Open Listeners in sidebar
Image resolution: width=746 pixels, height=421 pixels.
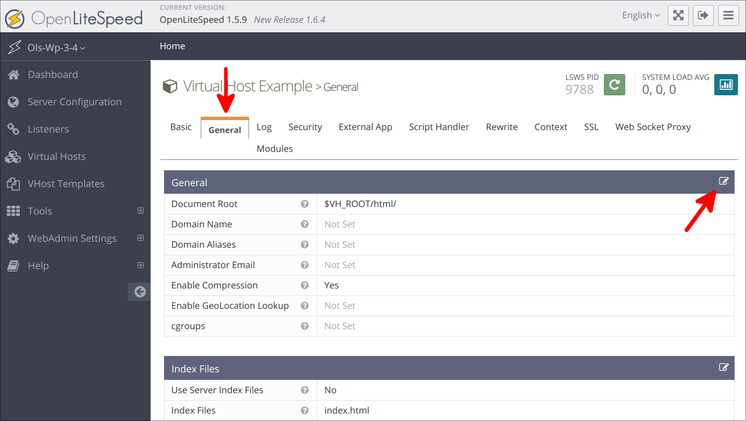pyautogui.click(x=48, y=129)
